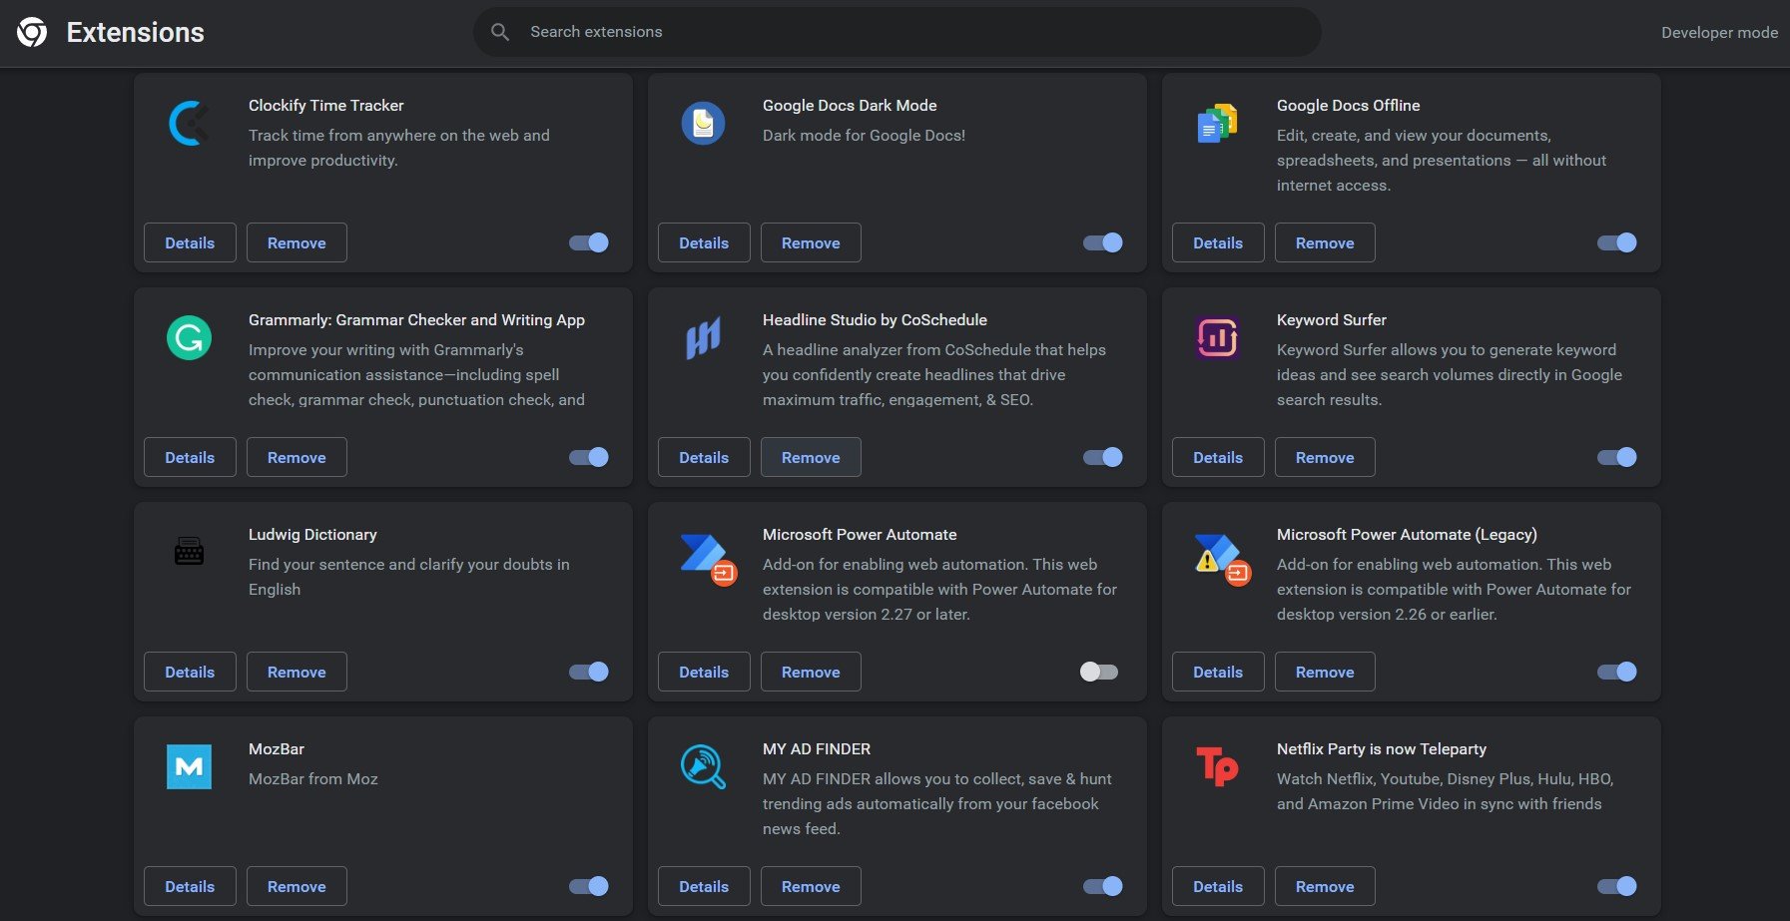Viewport: 1790px width, 921px height.
Task: Click the Developer mode label
Action: (x=1719, y=32)
